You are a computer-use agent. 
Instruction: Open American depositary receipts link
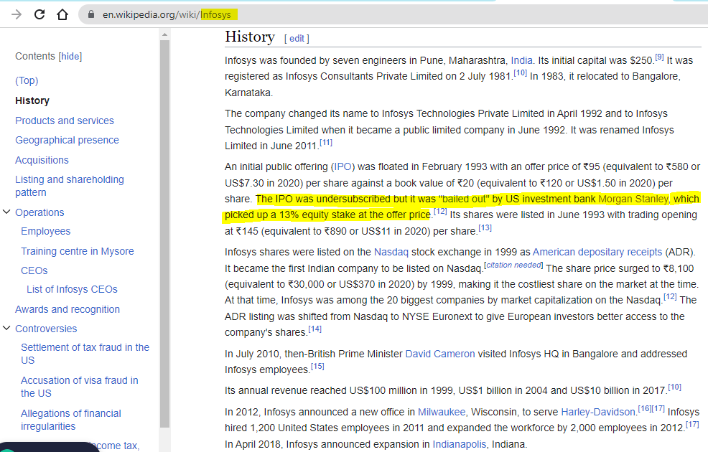[x=597, y=252]
